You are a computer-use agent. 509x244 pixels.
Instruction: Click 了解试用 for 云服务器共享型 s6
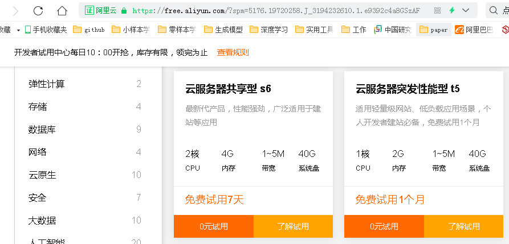click(293, 226)
